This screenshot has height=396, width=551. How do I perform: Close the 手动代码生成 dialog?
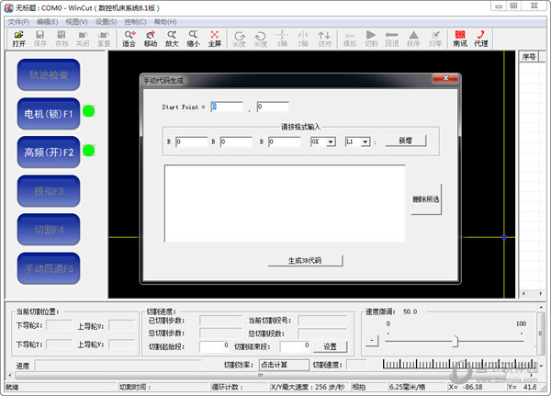[445, 78]
